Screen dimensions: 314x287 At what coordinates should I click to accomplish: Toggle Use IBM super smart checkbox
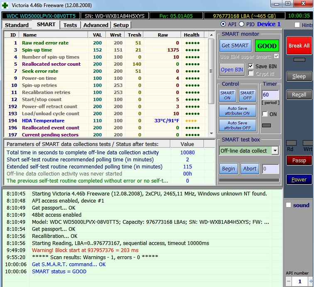pyautogui.click(x=276, y=56)
